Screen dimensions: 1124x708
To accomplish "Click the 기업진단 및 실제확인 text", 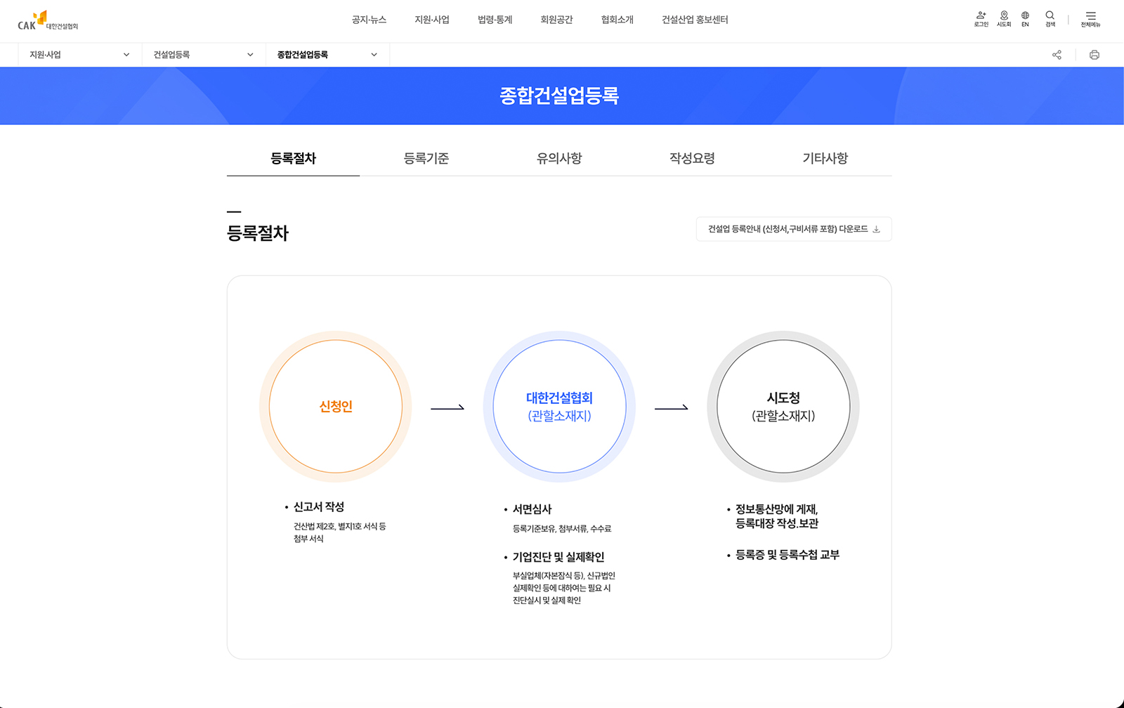I will pos(558,557).
